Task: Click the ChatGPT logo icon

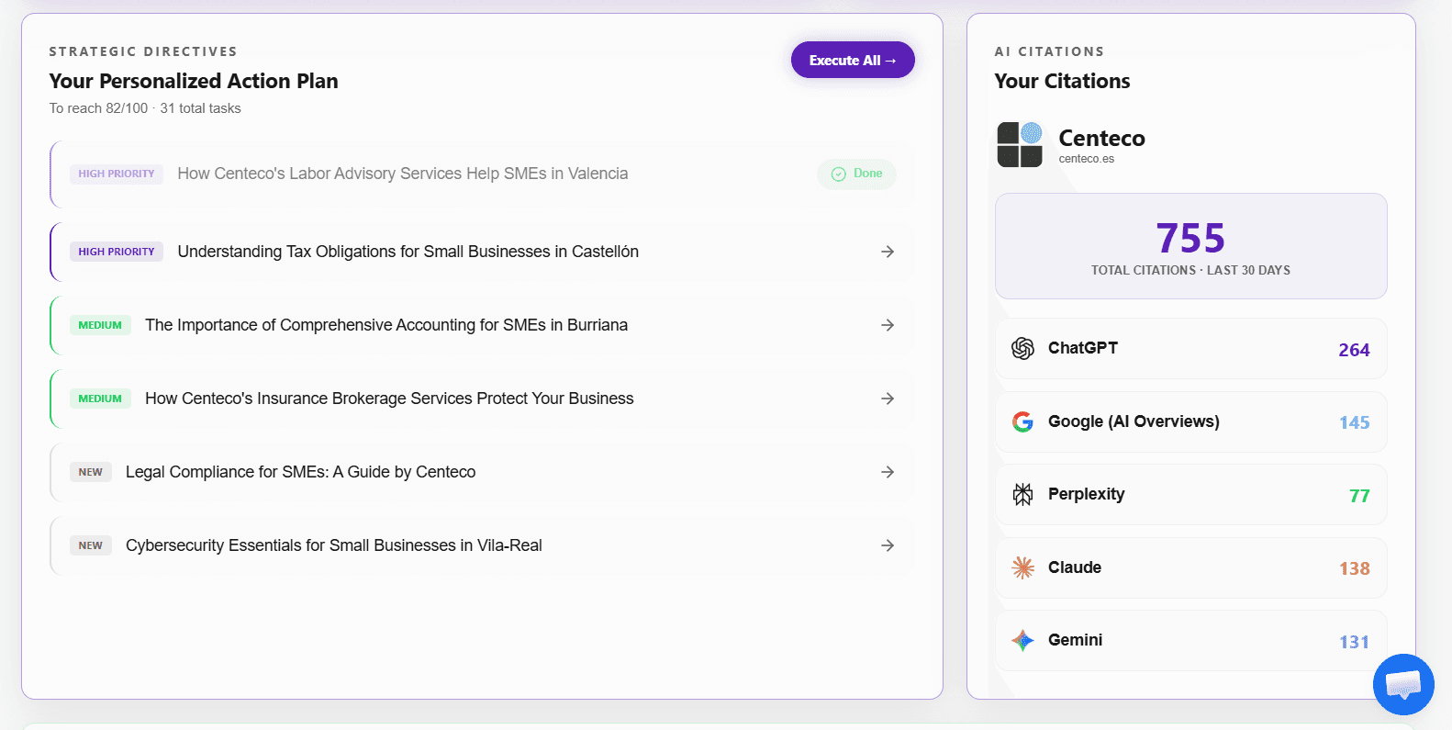Action: click(1022, 348)
